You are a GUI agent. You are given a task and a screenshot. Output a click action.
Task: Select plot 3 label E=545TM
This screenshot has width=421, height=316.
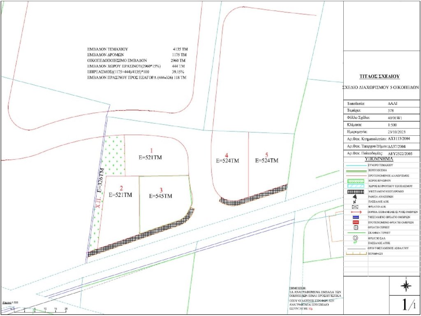point(161,196)
